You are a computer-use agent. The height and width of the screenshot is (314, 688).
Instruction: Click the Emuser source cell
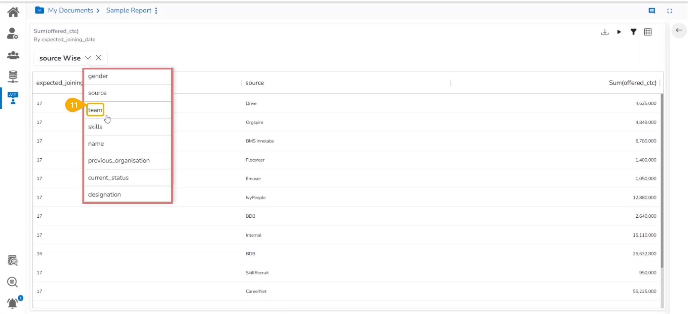pyautogui.click(x=253, y=179)
